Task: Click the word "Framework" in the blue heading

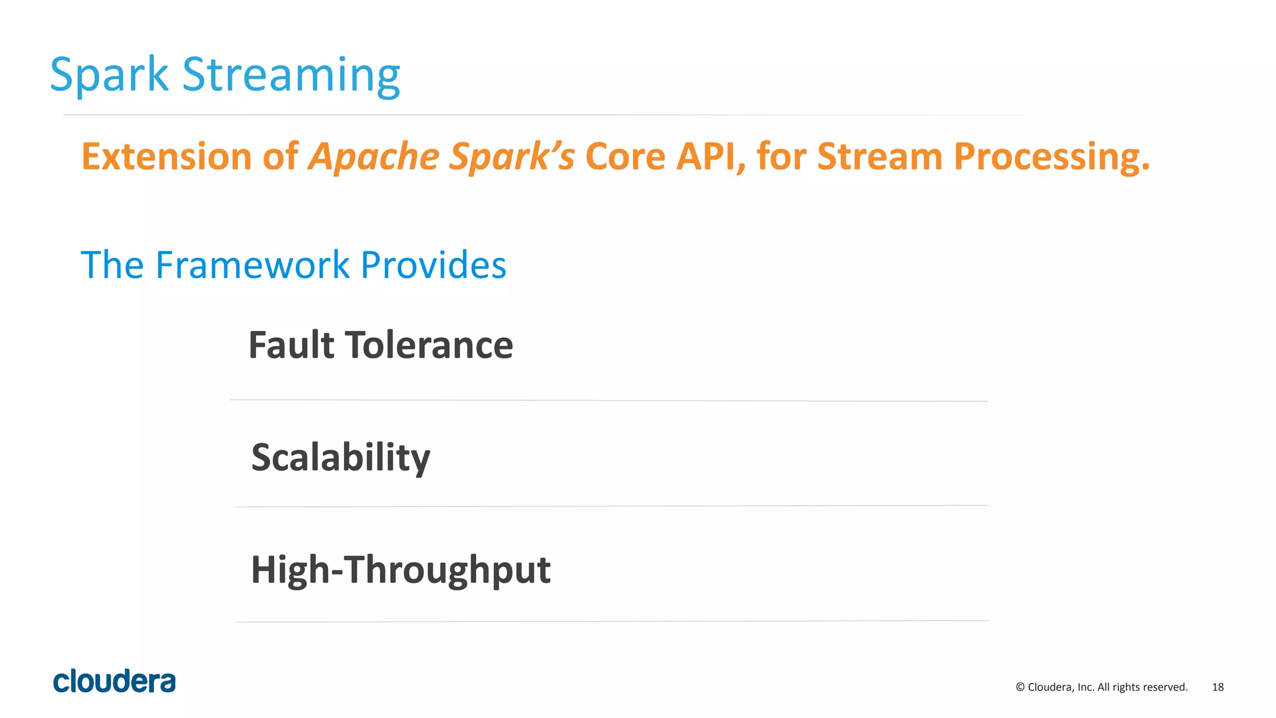Action: (x=252, y=265)
